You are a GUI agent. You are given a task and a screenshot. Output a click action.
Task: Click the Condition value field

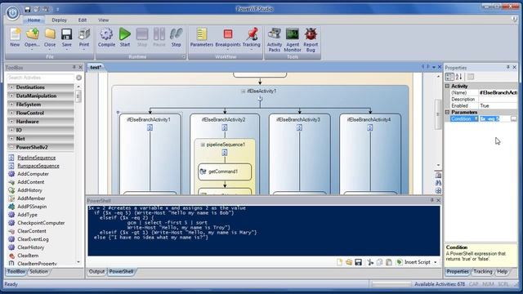click(494, 119)
